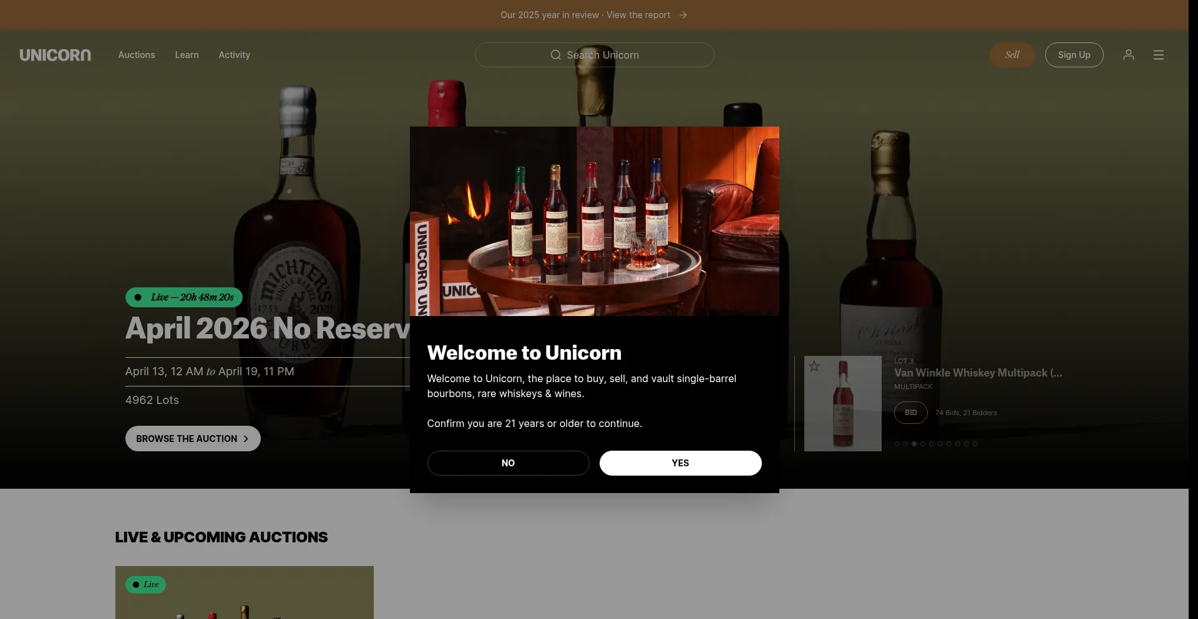
Task: Open the hamburger menu icon
Action: (x=1159, y=55)
